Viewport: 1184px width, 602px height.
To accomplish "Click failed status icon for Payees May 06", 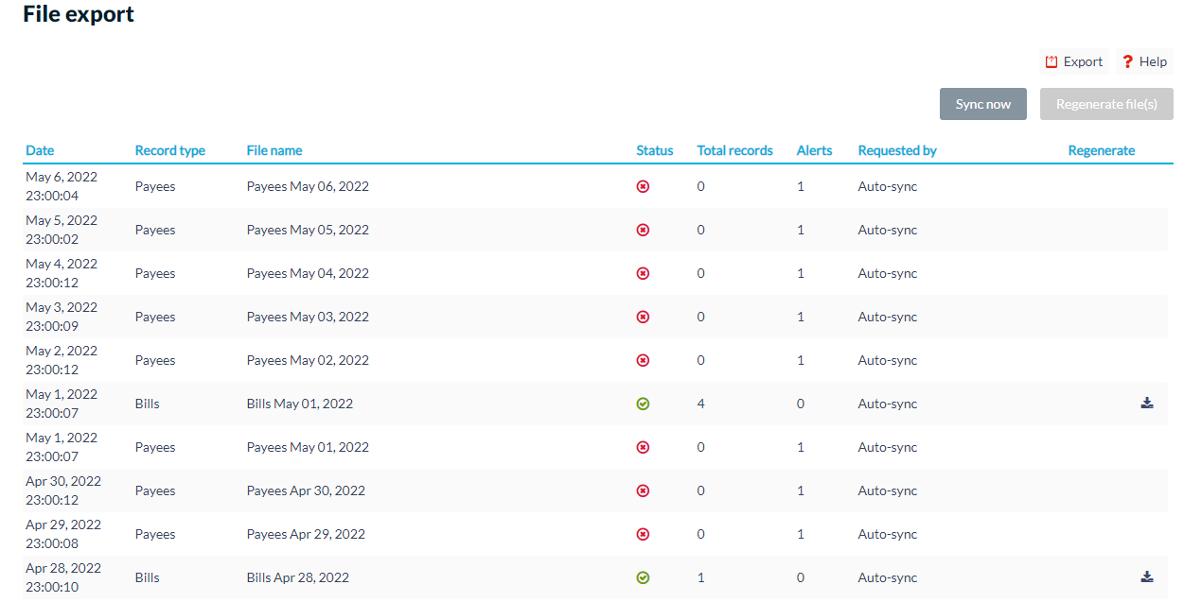I will coord(643,186).
